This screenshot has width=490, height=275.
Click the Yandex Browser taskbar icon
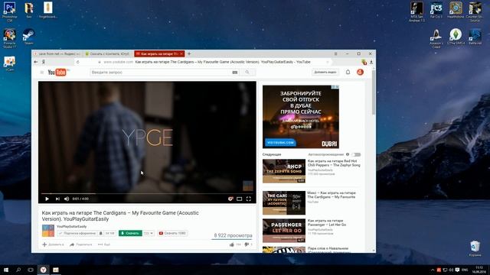(43, 270)
